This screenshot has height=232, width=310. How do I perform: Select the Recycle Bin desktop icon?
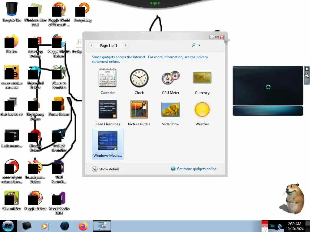point(12,12)
